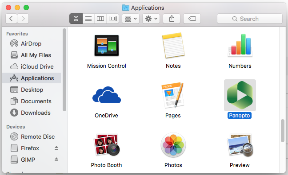The height and width of the screenshot is (175, 288).
Task: Switch to icon view
Action: (x=76, y=19)
